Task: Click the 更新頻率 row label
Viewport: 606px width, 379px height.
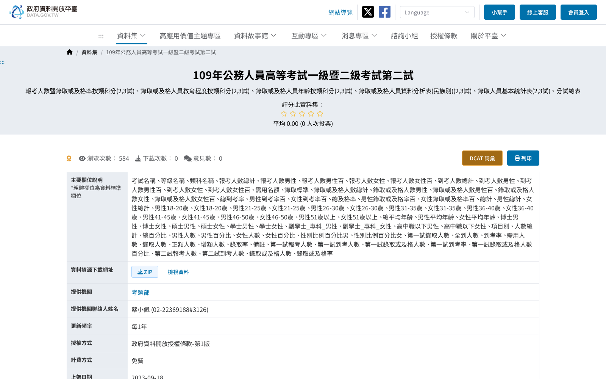Action: [81, 326]
